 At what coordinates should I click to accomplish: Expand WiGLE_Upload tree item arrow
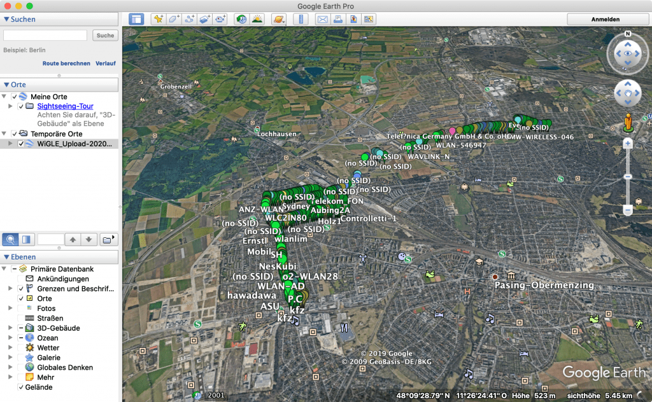(x=10, y=144)
